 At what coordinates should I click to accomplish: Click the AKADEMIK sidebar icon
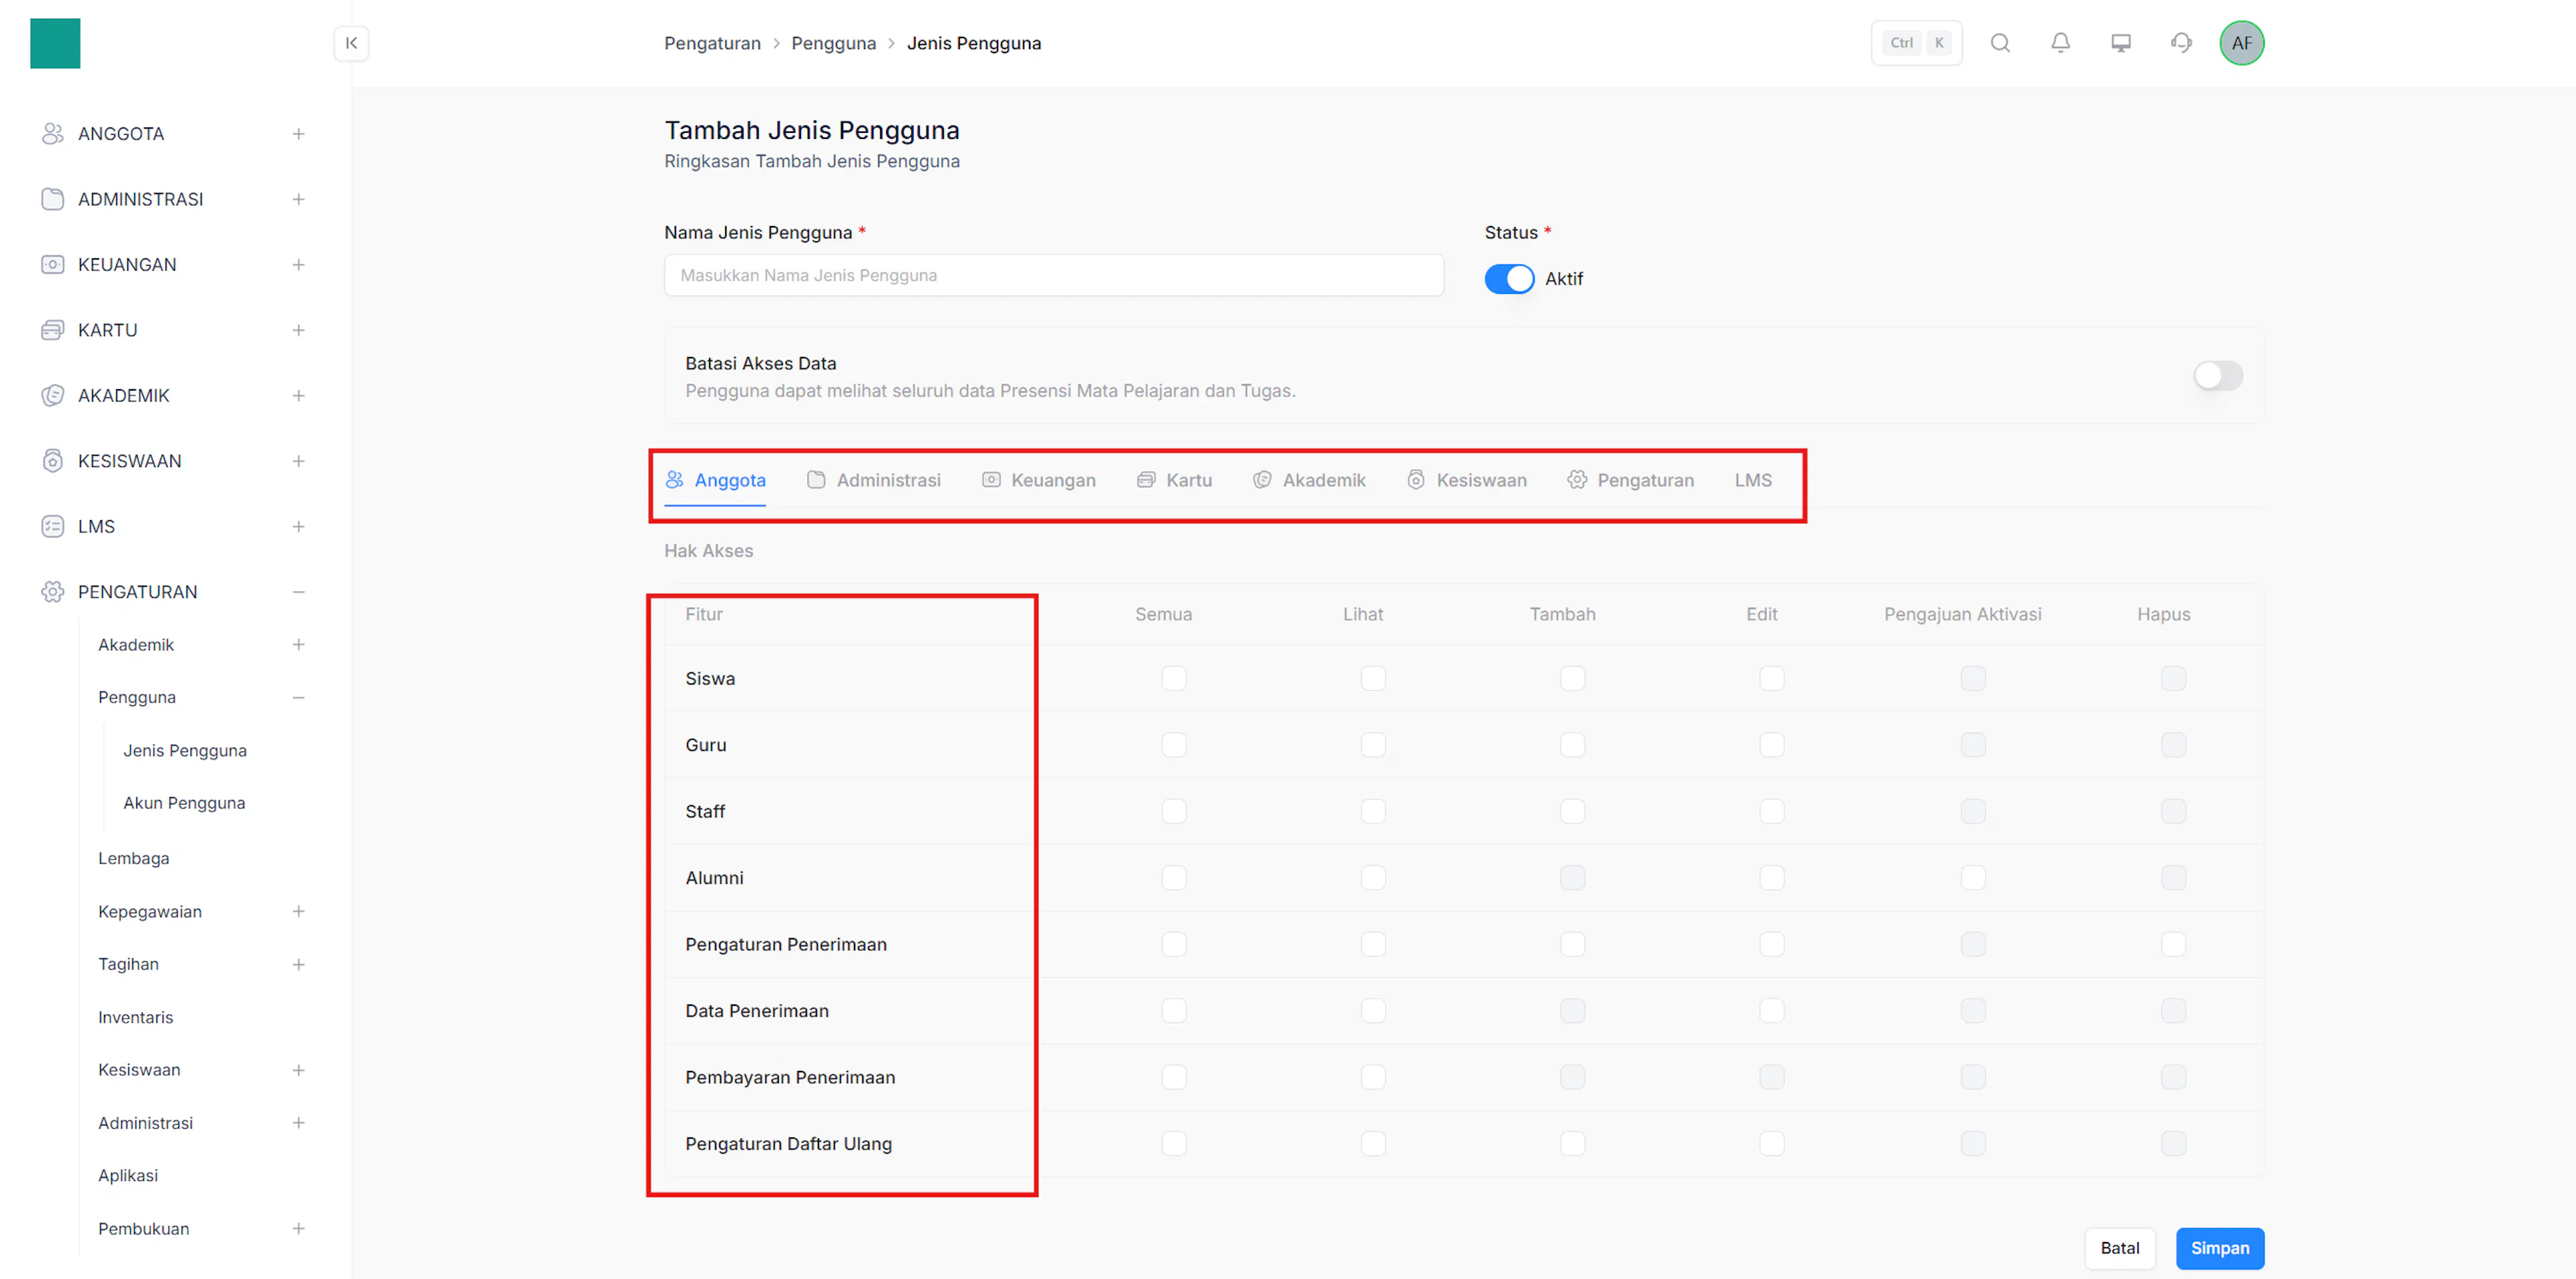tap(53, 395)
